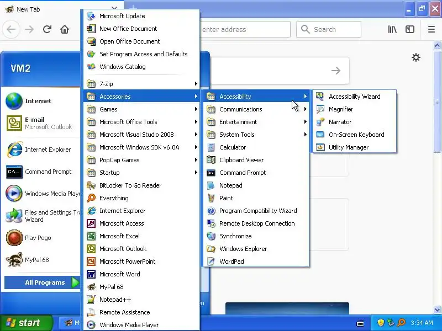Open Clipboard Viewer icon
This screenshot has width=442, height=331.
211,160
